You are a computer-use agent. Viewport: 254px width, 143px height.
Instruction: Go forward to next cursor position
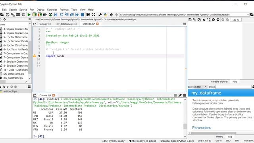116,15
